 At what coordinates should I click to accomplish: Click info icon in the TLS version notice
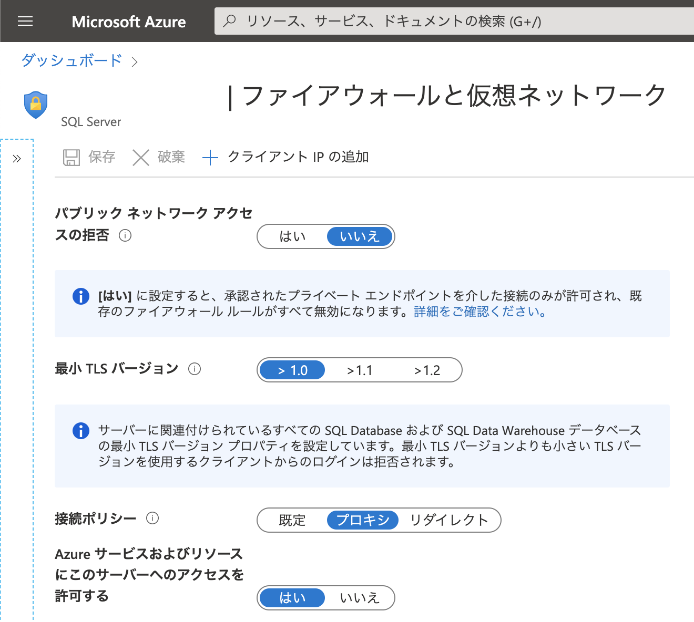[81, 431]
